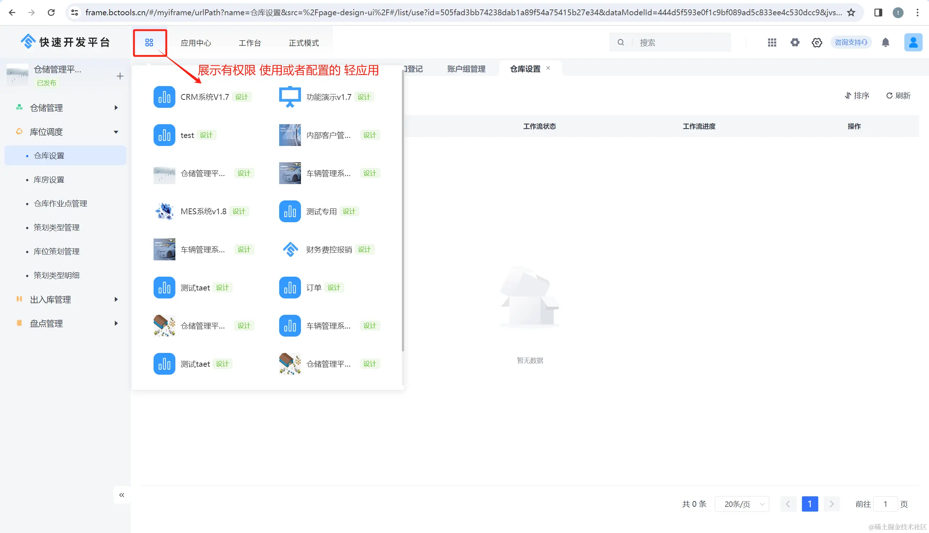
Task: Open the 应用中心 menu item
Action: click(196, 43)
